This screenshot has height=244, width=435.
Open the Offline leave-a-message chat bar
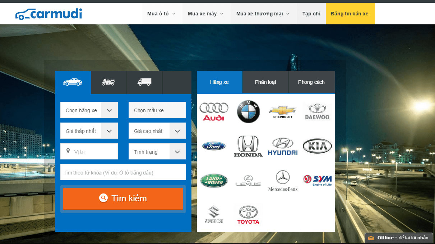[399, 238]
